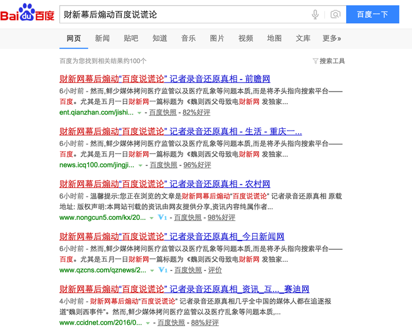Open the 知道 tab
The width and height of the screenshot is (412, 335).
tap(160, 38)
